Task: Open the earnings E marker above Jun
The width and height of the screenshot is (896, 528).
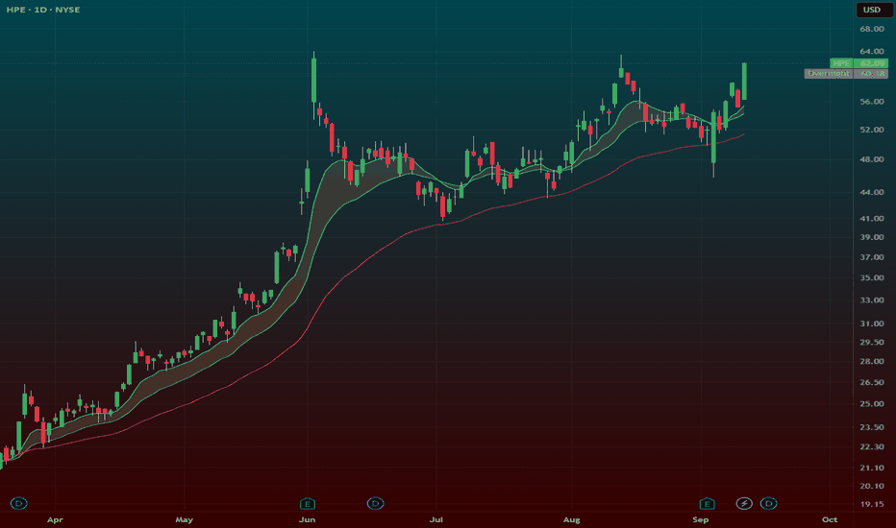Action: click(308, 503)
